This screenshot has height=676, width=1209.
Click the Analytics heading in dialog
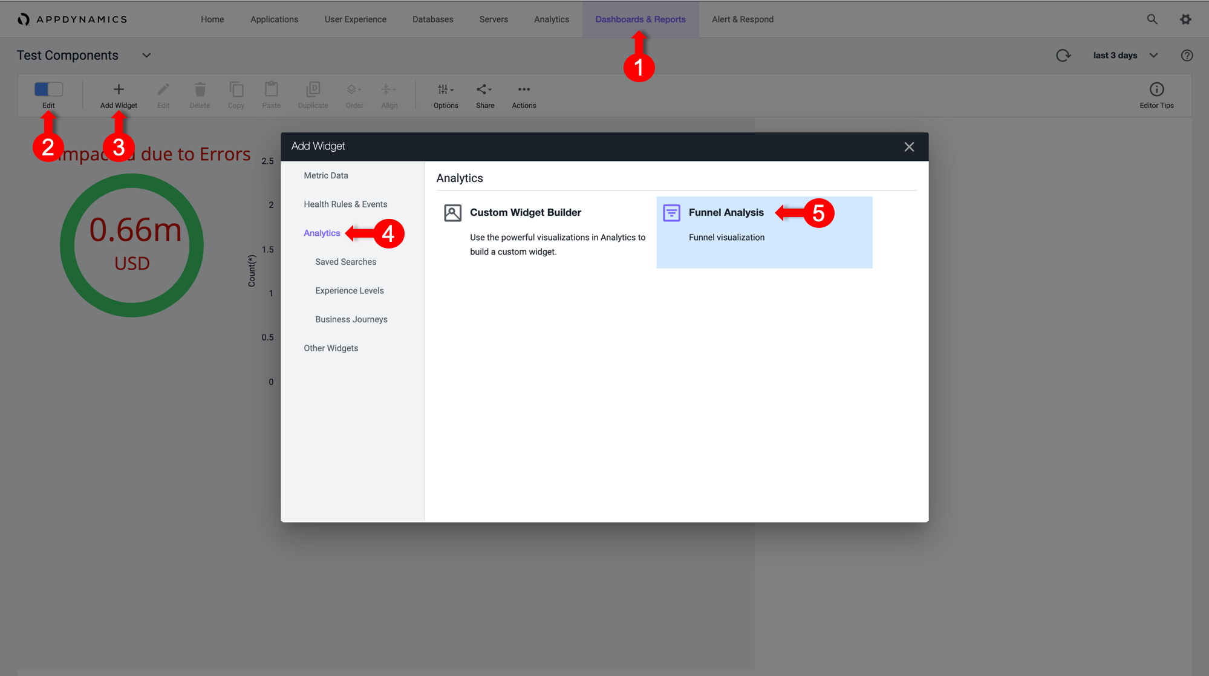460,178
